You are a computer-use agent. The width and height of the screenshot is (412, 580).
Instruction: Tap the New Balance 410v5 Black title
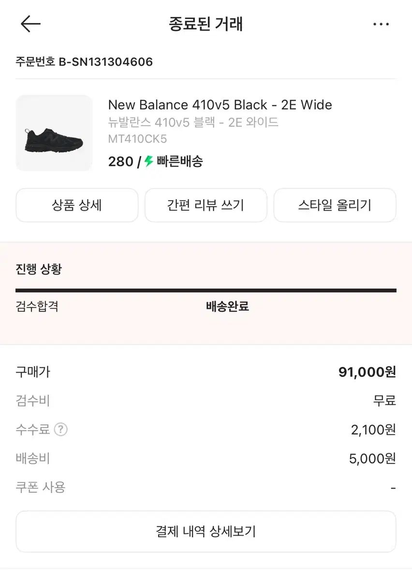coord(220,105)
